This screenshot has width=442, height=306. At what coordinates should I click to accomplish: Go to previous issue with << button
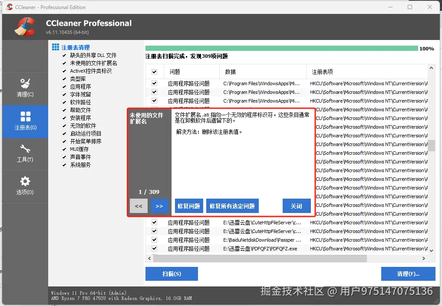click(139, 206)
